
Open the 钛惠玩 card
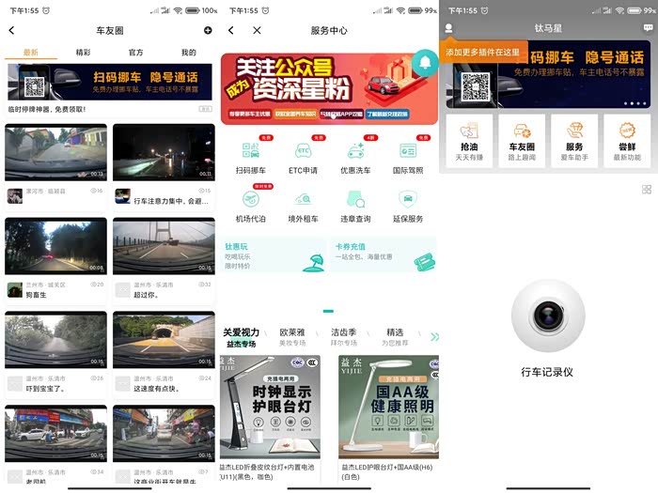pos(274,255)
